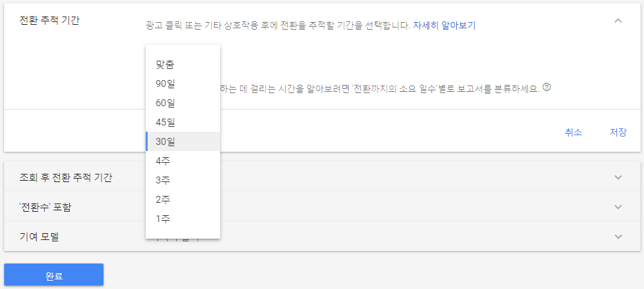Select the highlighted 30일 option
The image size is (644, 289).
point(183,141)
